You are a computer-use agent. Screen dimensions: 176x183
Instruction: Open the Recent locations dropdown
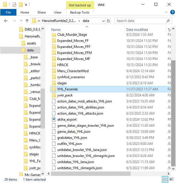click(x=21, y=21)
